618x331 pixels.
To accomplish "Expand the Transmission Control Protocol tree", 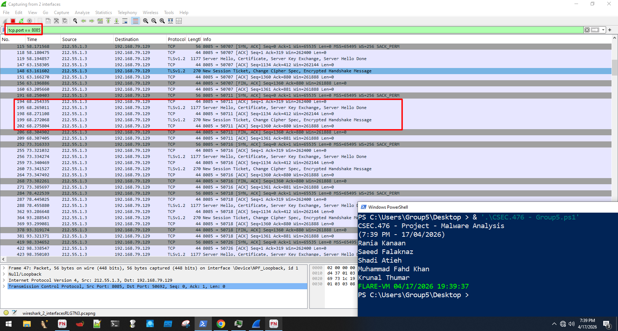I will tap(4, 286).
